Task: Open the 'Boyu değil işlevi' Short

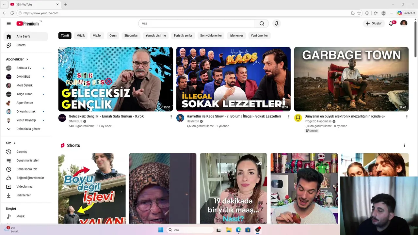Action: coord(92,188)
